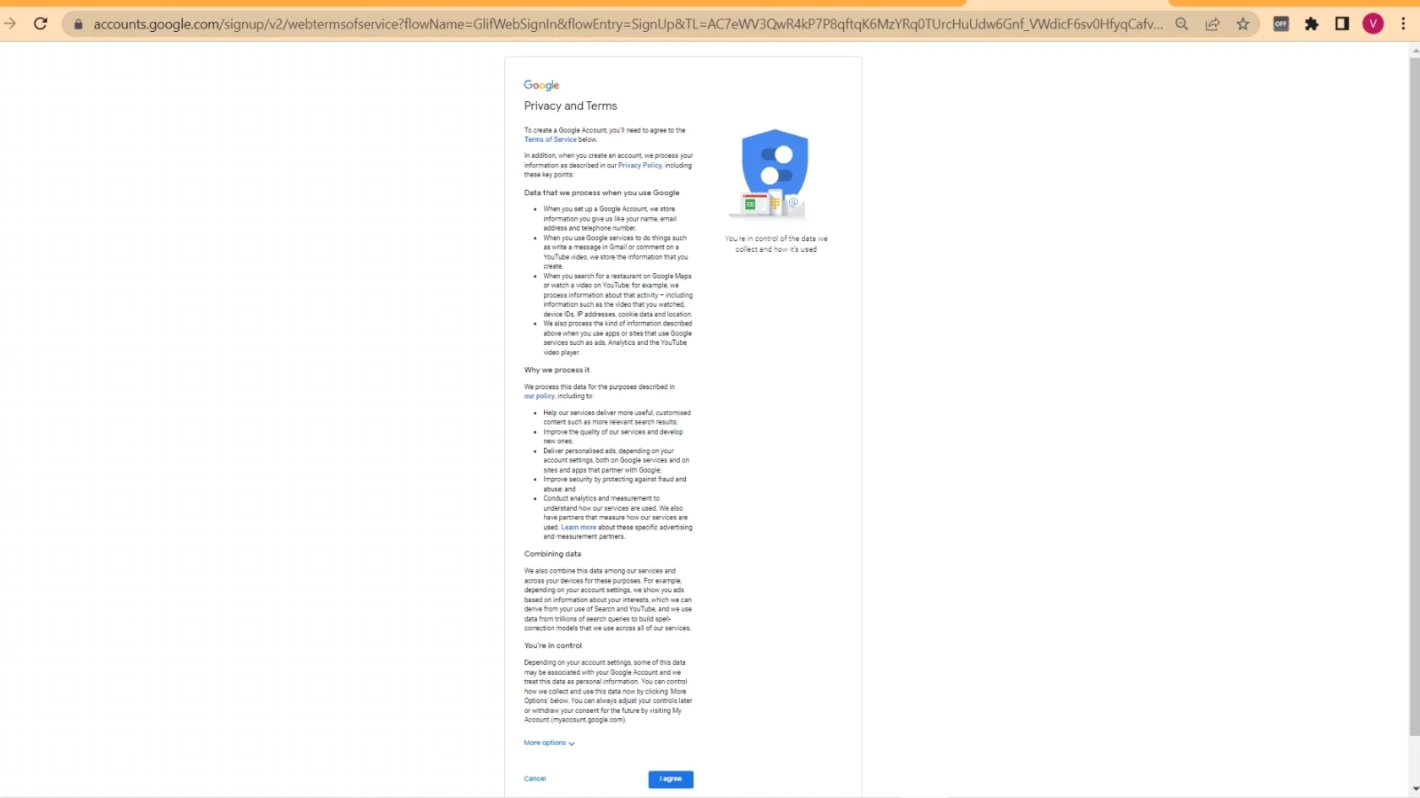Open the zoom magnifier icon in address bar

coord(1181,24)
